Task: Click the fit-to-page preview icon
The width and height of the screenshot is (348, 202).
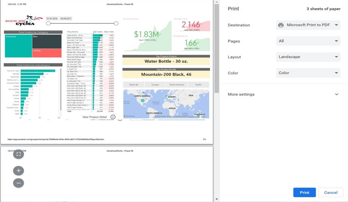Action: (x=18, y=154)
